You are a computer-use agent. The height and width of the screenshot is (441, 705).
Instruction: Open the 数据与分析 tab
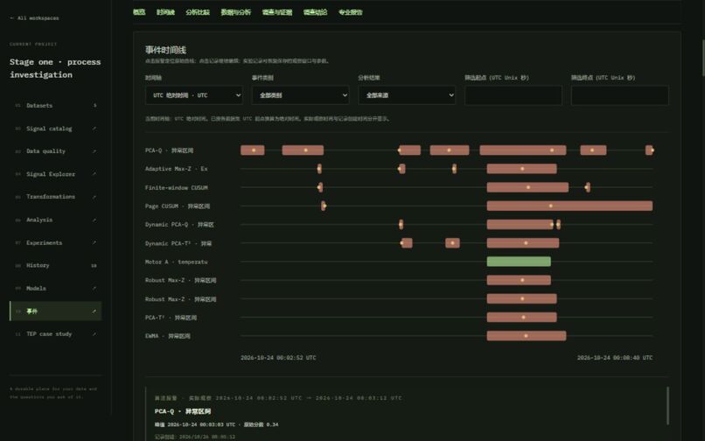click(236, 12)
